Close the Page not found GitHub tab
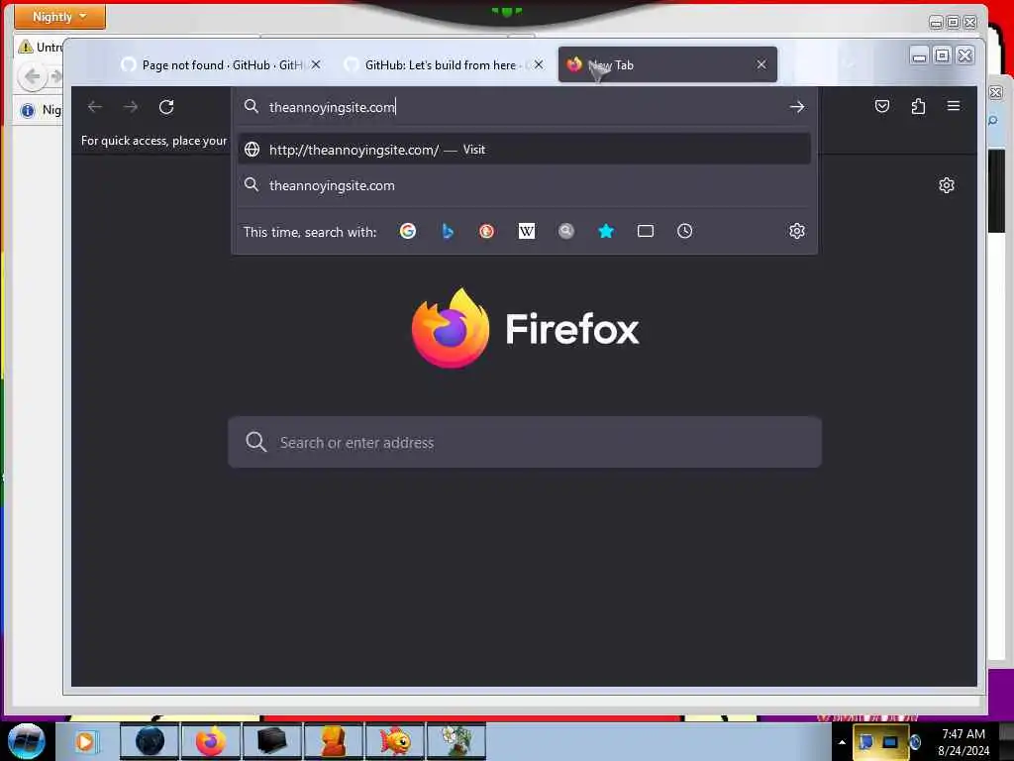Image resolution: width=1014 pixels, height=761 pixels. [x=316, y=64]
